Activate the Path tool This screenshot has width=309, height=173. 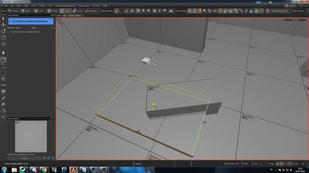[x=3, y=66]
